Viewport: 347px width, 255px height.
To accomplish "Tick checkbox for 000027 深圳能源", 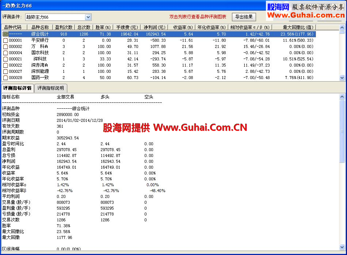I will (5, 71).
